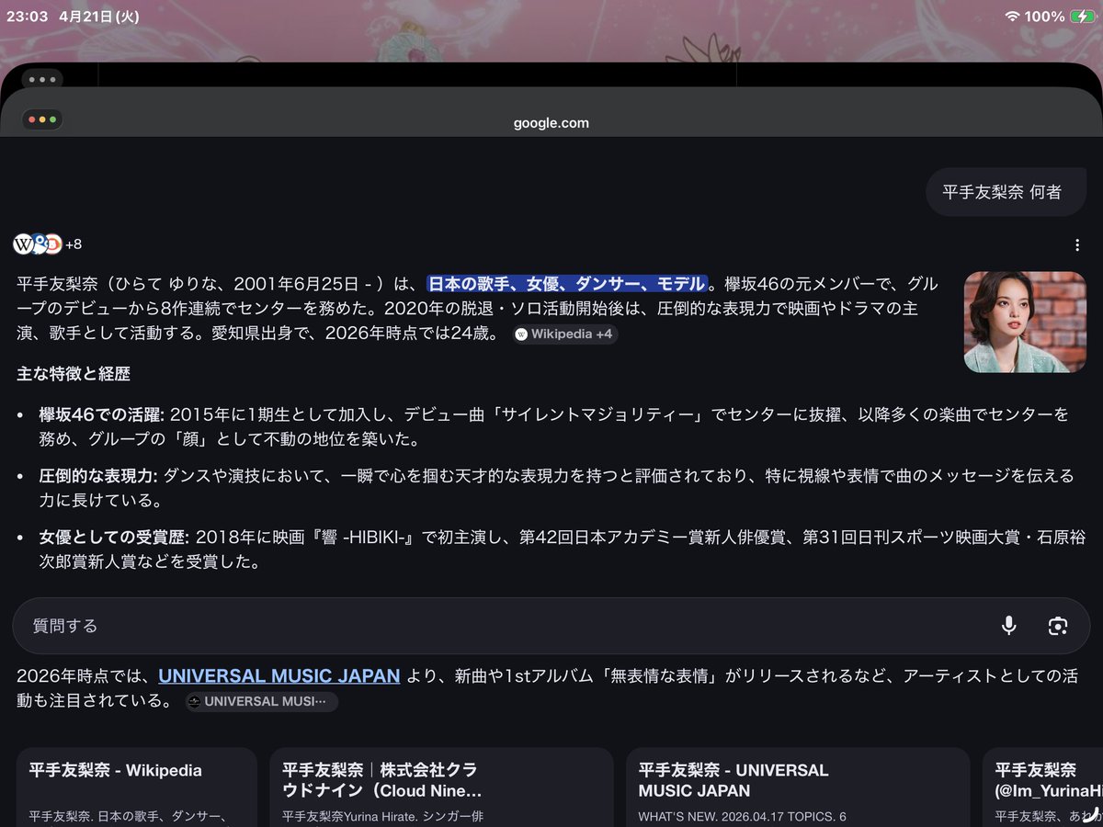The width and height of the screenshot is (1103, 827).
Task: Tap the clock showing 23:03
Action: (x=29, y=17)
